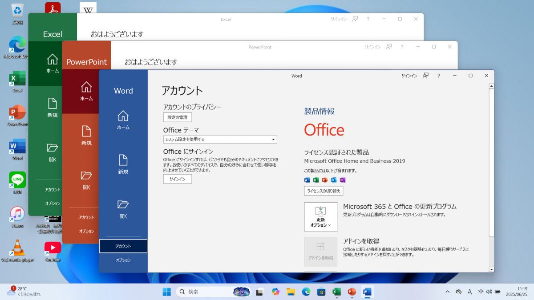Viewport: 534px width, 300px height.
Task: Click サインイン in the Excel title bar
Action: point(339,19)
